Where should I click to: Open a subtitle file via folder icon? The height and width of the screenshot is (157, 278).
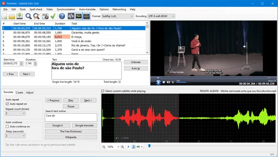point(12,16)
